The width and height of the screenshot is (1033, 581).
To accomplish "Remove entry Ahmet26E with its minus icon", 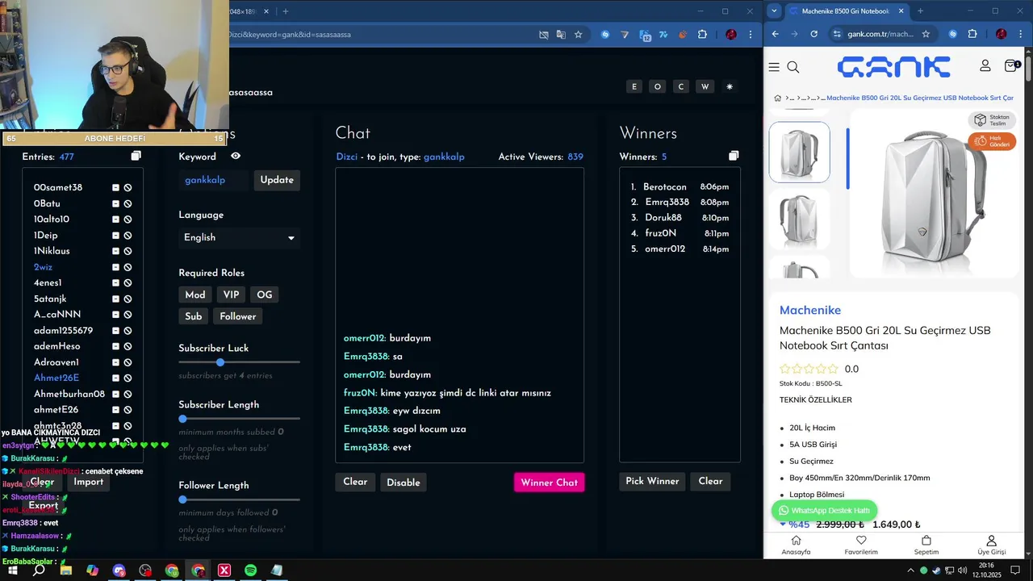I will (115, 378).
